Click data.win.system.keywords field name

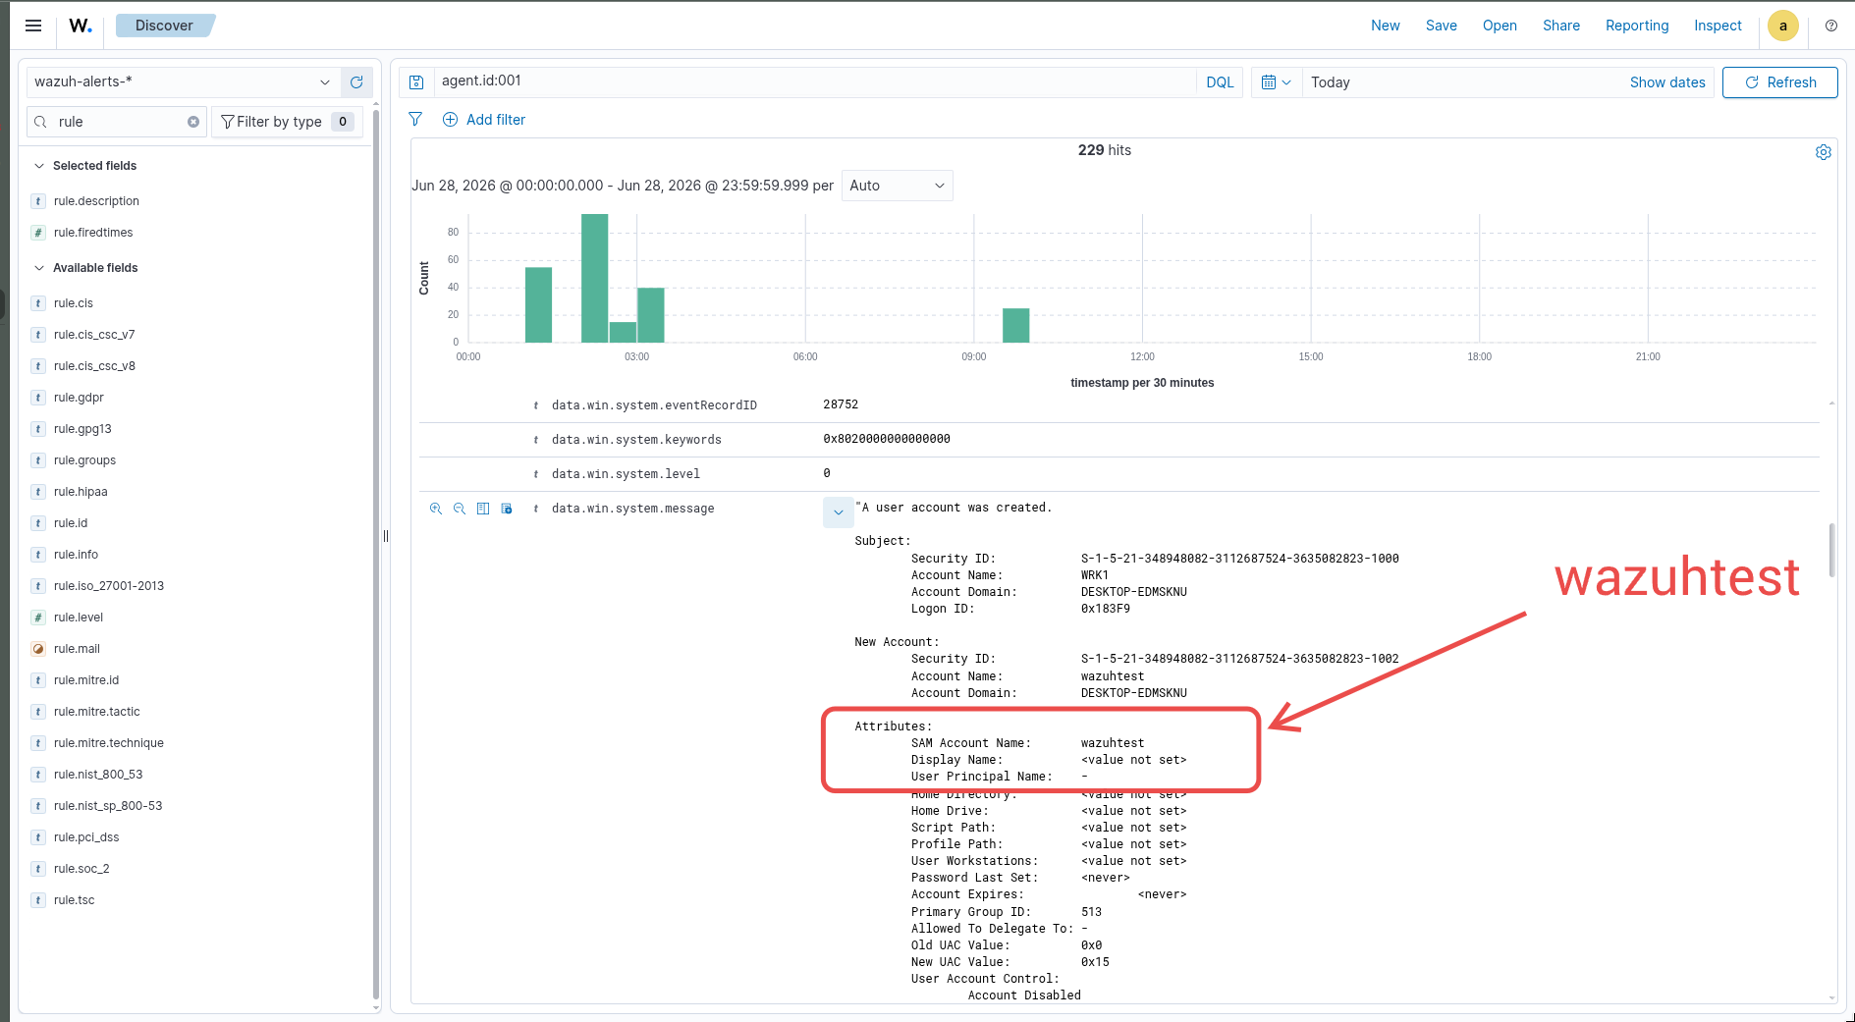point(636,440)
